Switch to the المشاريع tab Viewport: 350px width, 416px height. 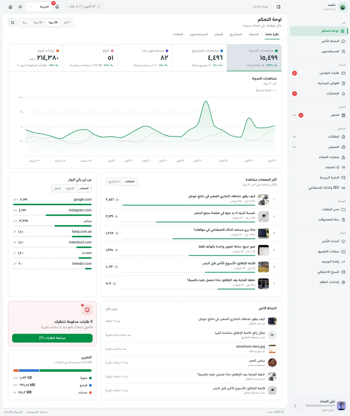236,34
